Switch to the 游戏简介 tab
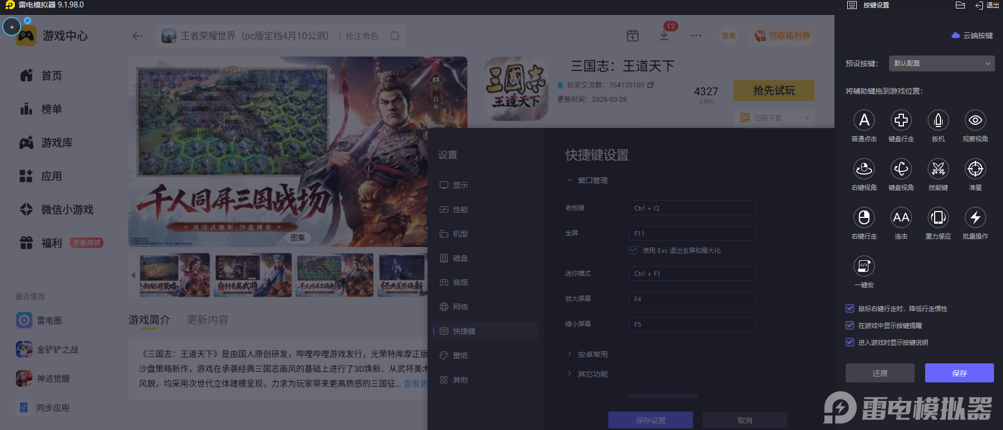Viewport: 1003px width, 430px height. (x=149, y=320)
